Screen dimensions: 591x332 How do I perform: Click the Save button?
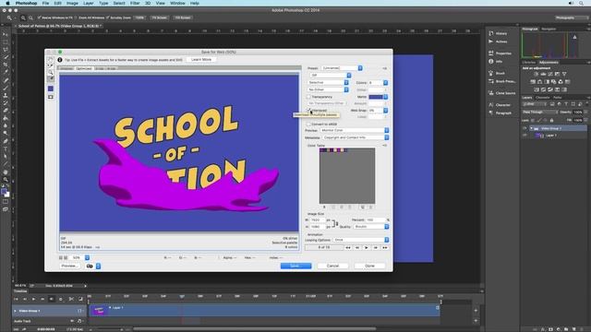click(x=295, y=266)
